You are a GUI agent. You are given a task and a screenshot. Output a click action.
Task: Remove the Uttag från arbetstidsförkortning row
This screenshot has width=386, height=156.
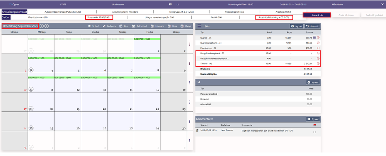coord(318,59)
